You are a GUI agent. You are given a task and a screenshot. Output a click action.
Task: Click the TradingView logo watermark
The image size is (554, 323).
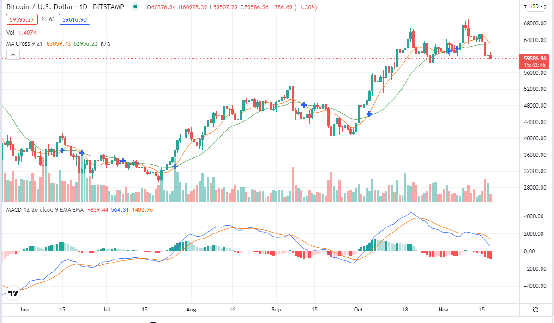13,293
